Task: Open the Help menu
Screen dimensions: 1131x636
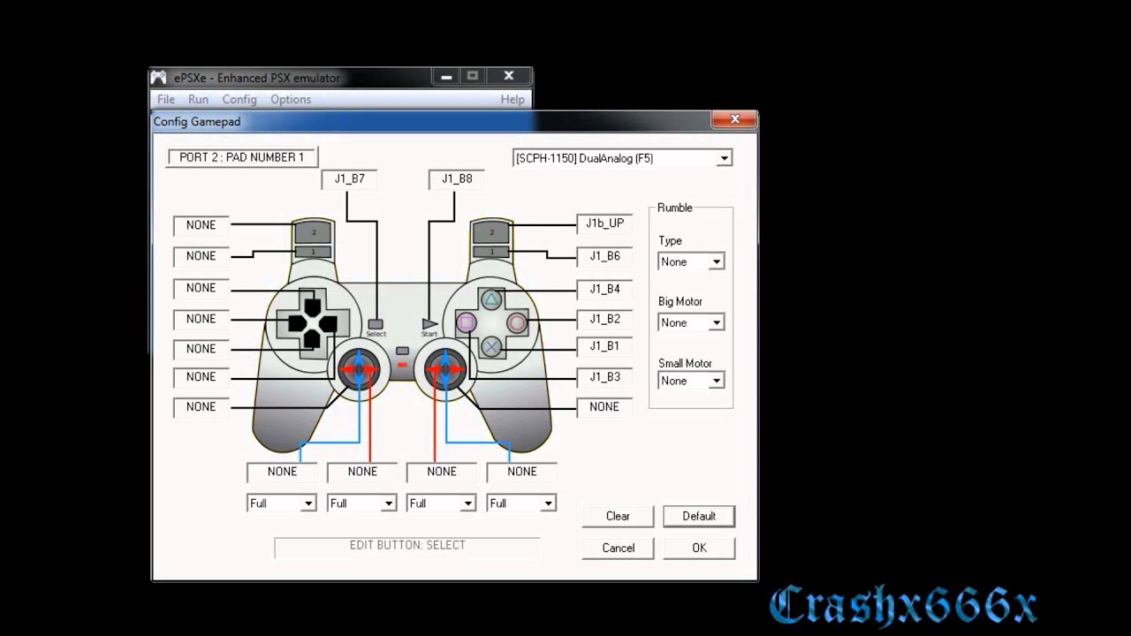Action: click(512, 100)
